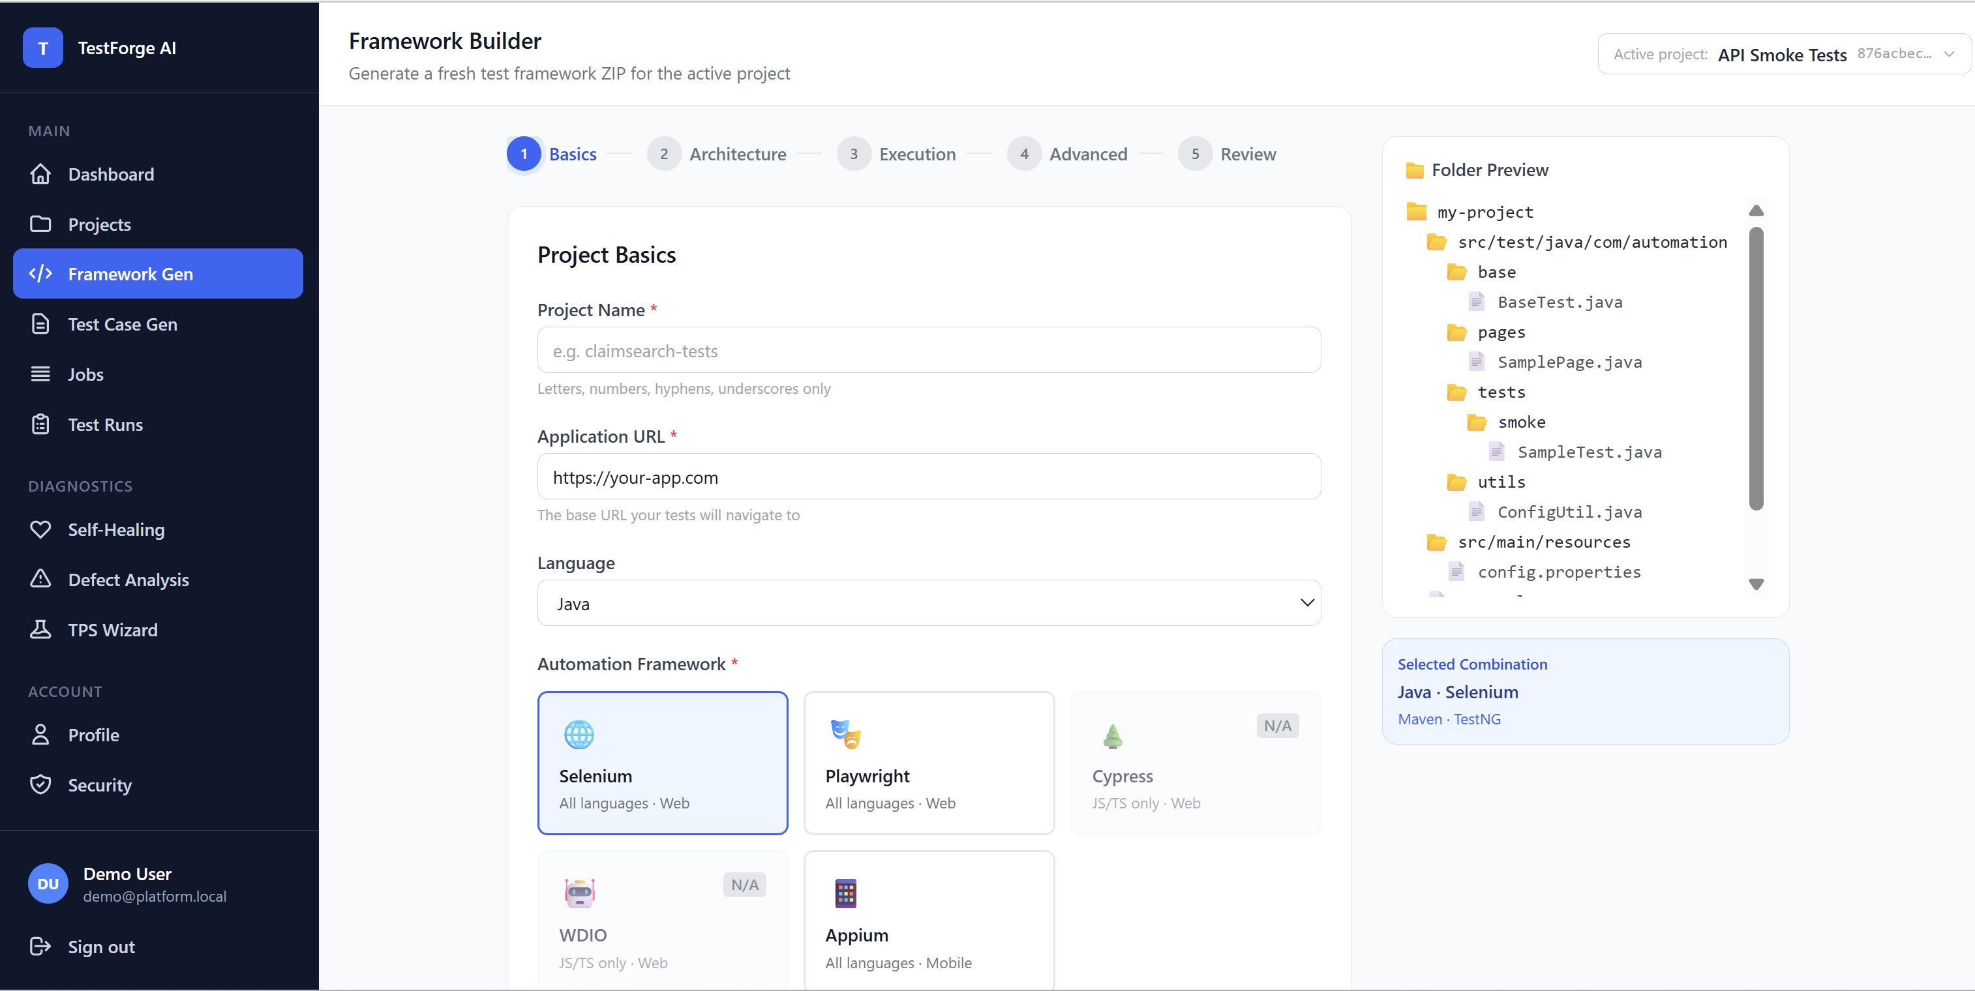Go to the Execution step
The height and width of the screenshot is (991, 1975).
pyautogui.click(x=896, y=154)
